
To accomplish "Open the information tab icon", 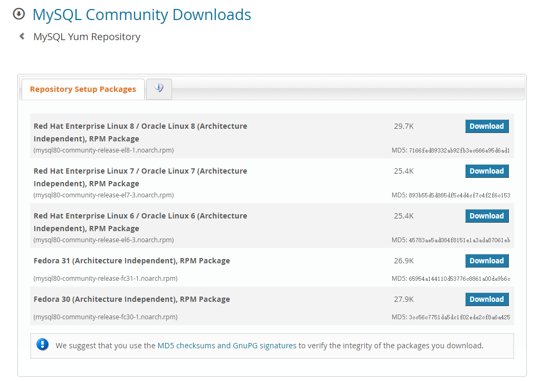I will [159, 88].
